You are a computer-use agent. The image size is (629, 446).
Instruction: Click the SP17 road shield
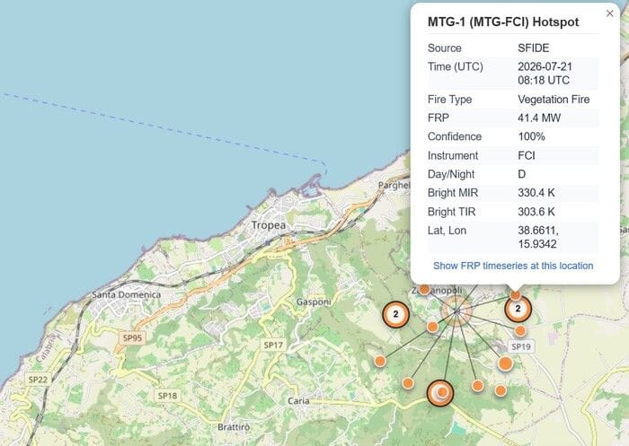coord(273,345)
